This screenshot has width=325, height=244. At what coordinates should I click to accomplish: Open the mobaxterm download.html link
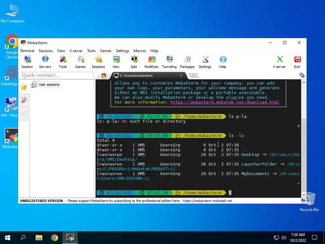coord(225,102)
